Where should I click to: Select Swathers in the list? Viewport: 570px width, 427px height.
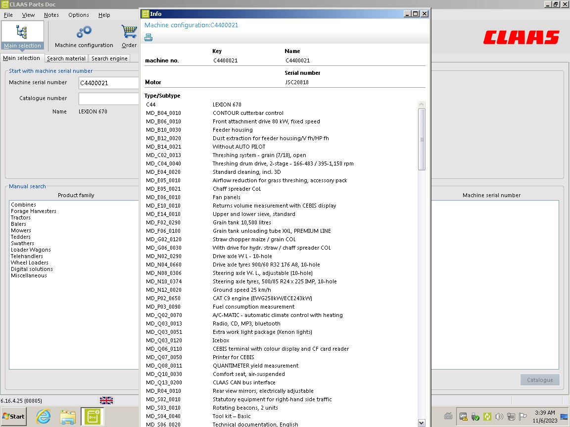pyautogui.click(x=23, y=243)
